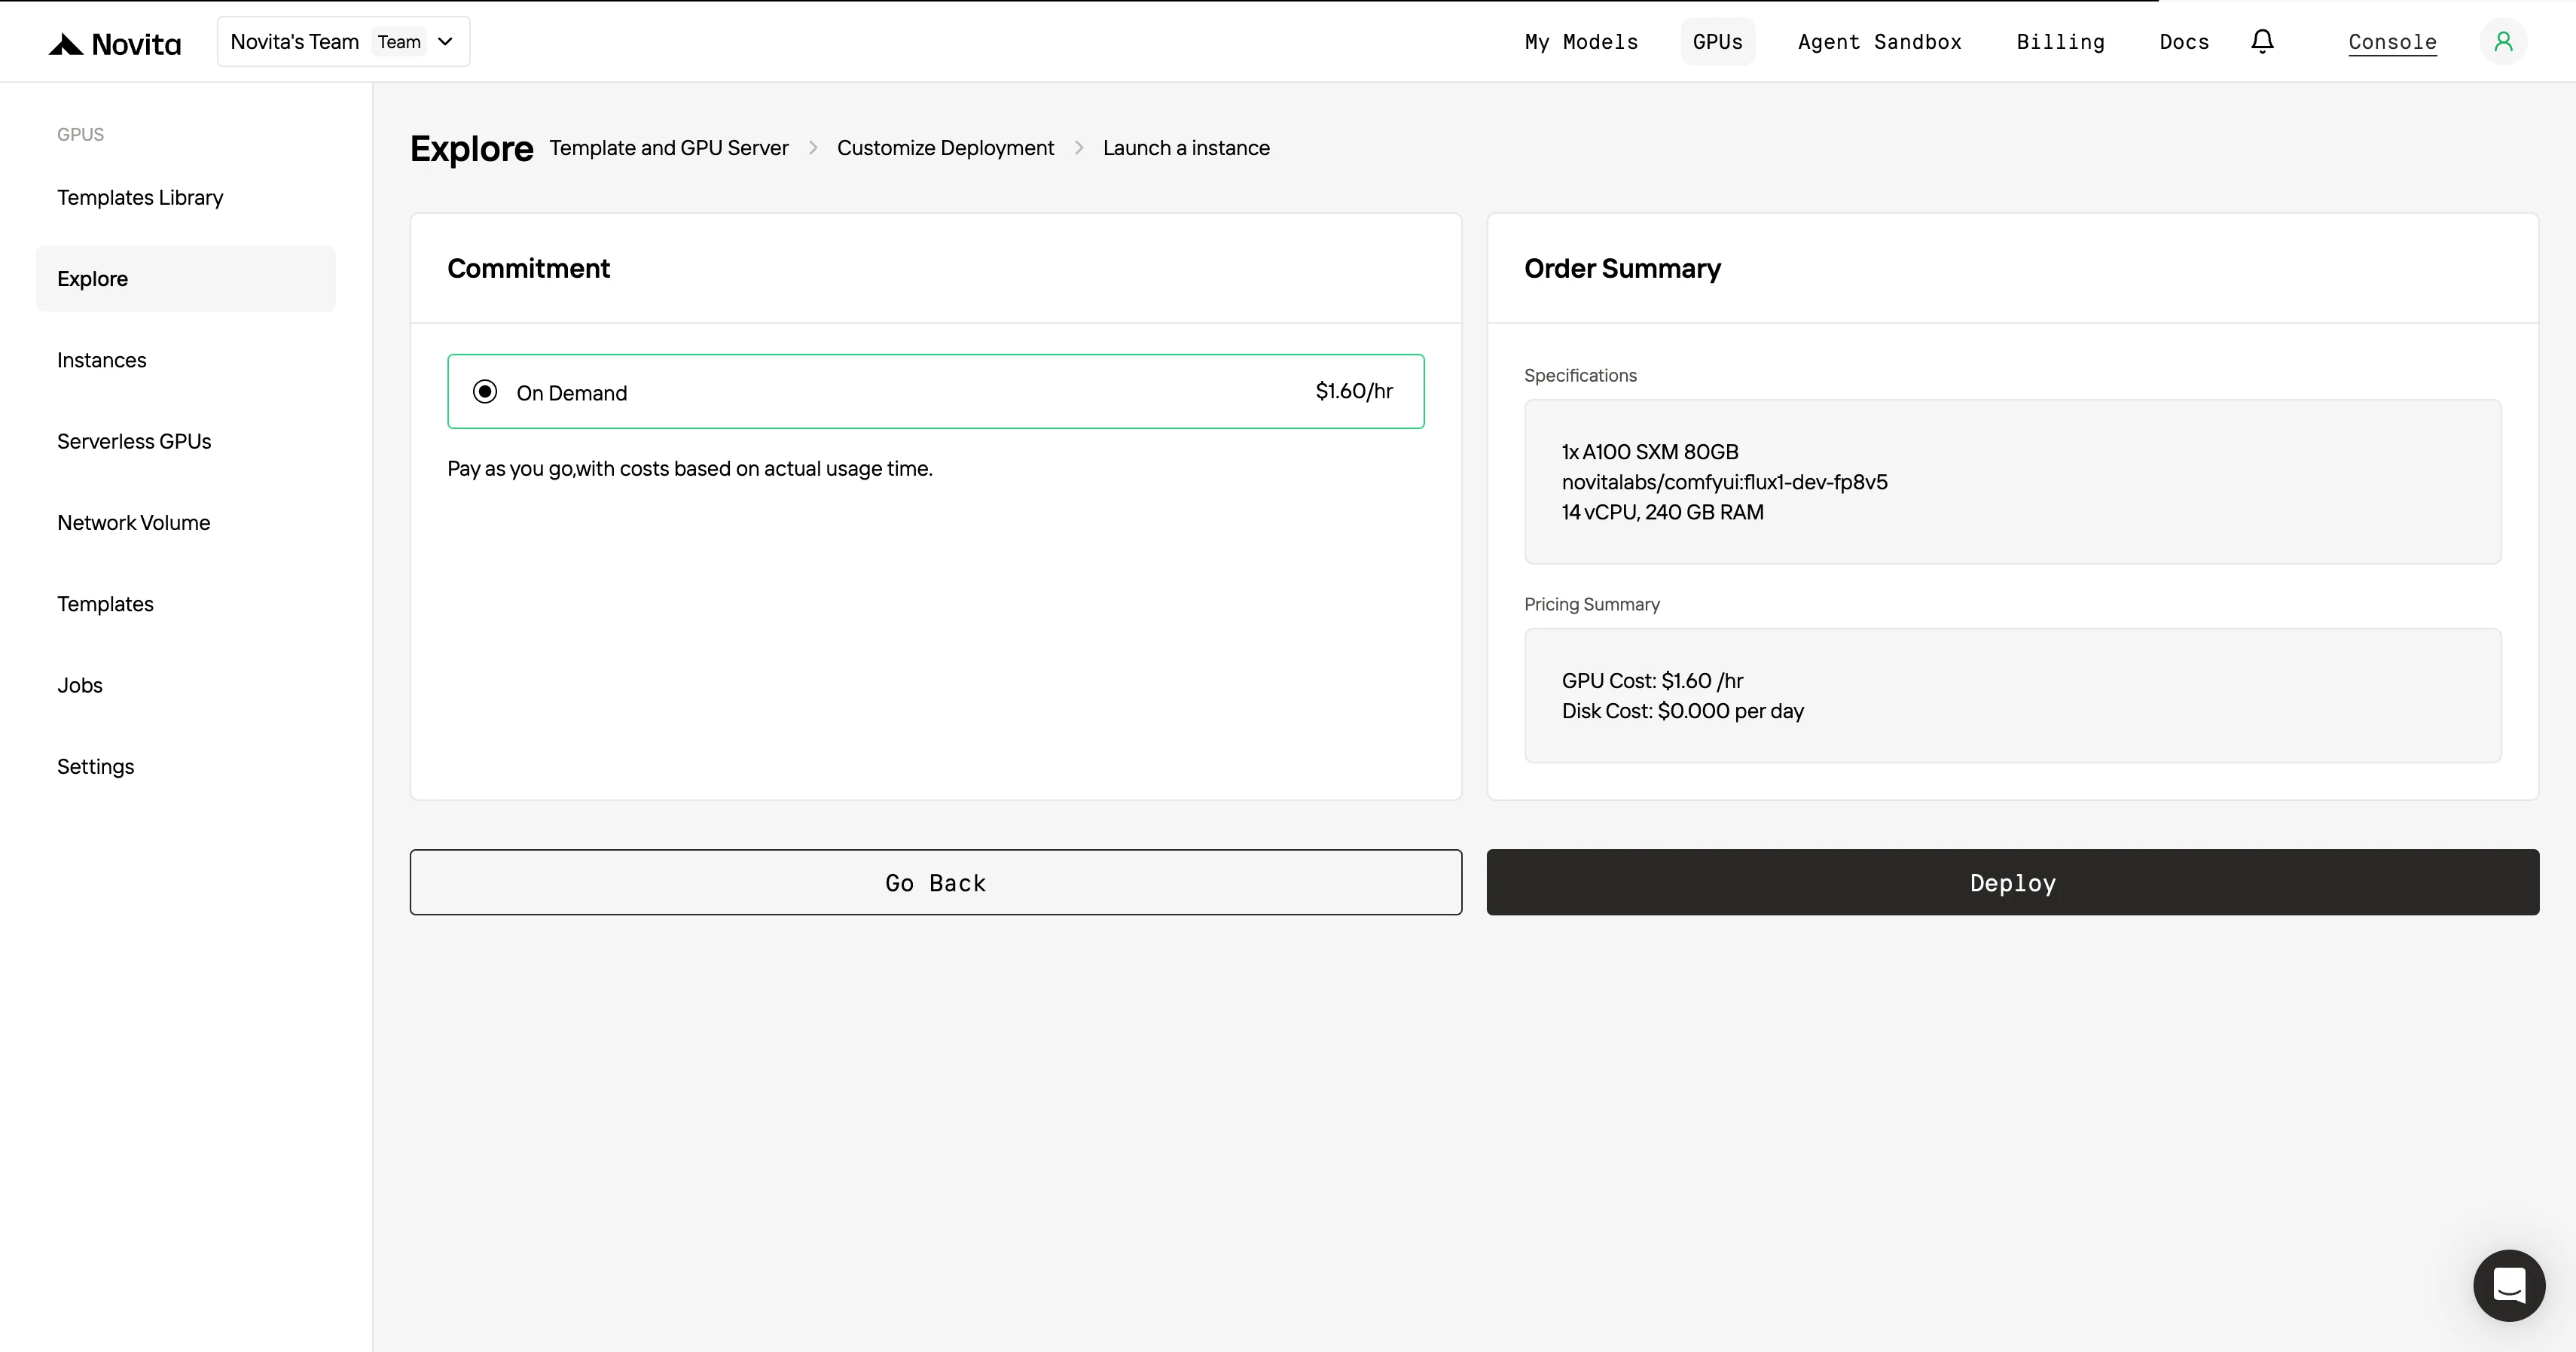The height and width of the screenshot is (1352, 2576).
Task: Click the Specifications label
Action: [1580, 376]
